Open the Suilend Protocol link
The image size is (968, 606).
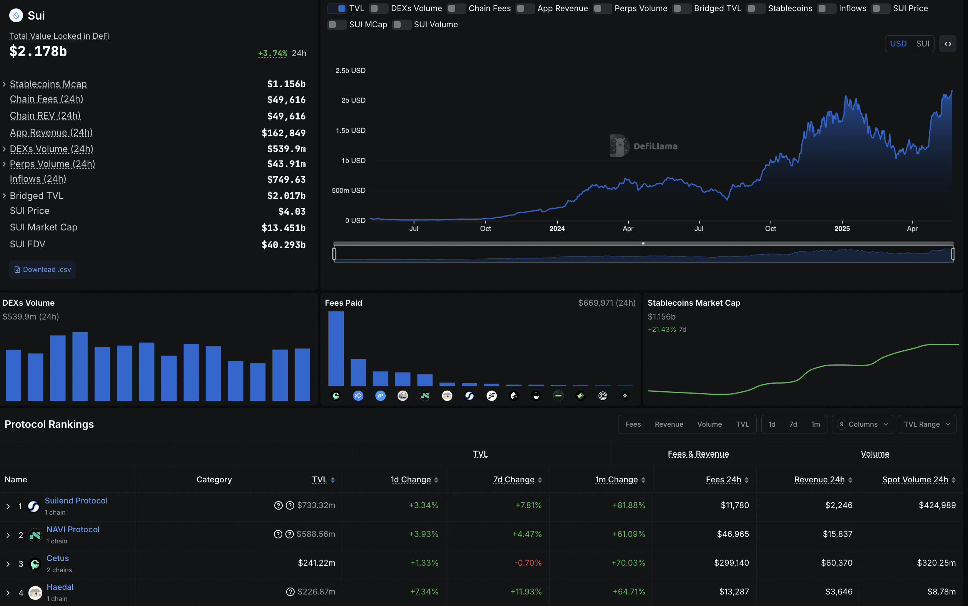point(76,501)
